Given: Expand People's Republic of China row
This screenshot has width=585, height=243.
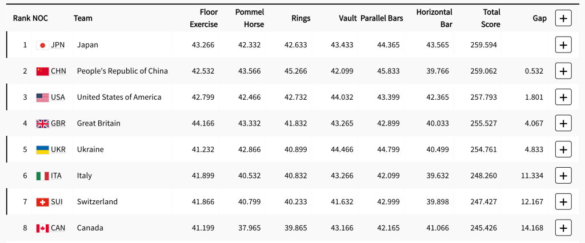Looking at the screenshot, I should [563, 71].
